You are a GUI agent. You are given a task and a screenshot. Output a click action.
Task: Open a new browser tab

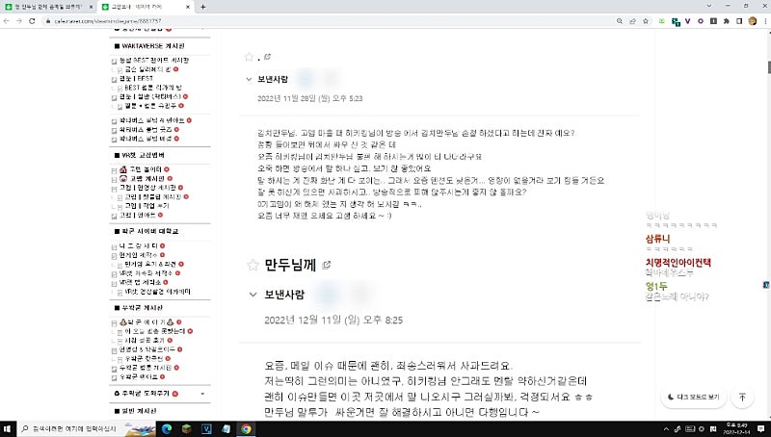coord(203,7)
